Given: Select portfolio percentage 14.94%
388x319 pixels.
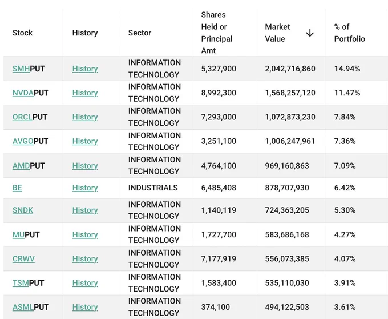Looking at the screenshot, I should click(347, 69).
